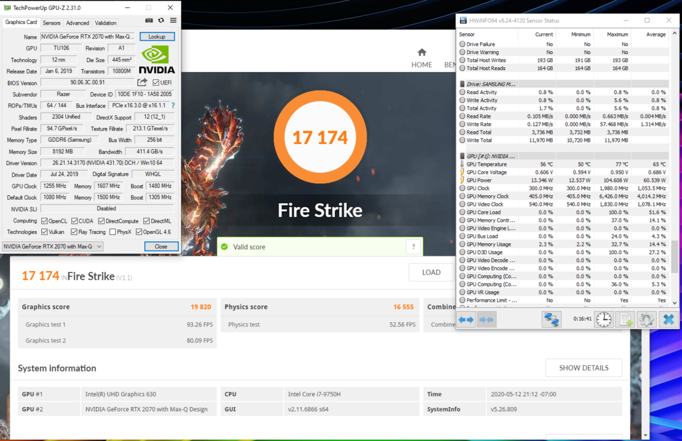Click HWiNFO clock reset timer icon
This screenshot has width=682, height=441.
point(603,320)
